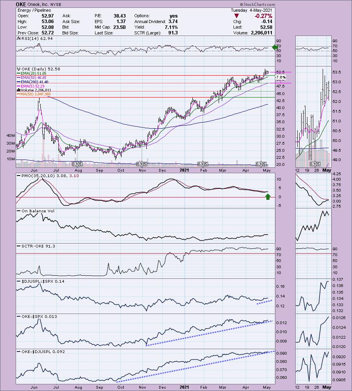Click the 'SCTR-OKE 91.3' panel label
352x391 pixels.
click(38, 246)
